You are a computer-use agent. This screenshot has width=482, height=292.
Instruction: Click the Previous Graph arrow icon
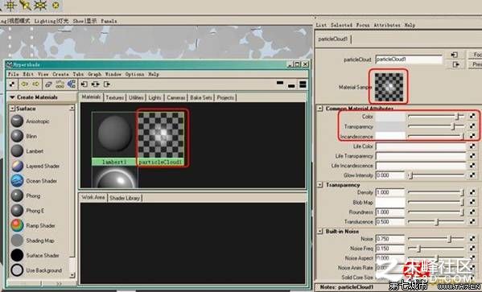click(25, 84)
